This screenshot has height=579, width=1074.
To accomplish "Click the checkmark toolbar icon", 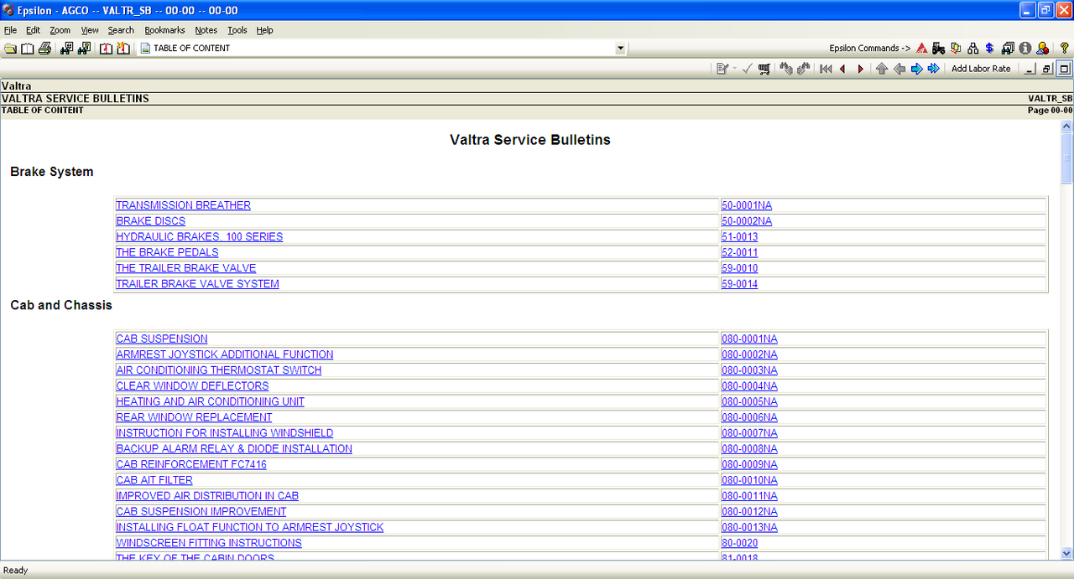I will (x=747, y=69).
